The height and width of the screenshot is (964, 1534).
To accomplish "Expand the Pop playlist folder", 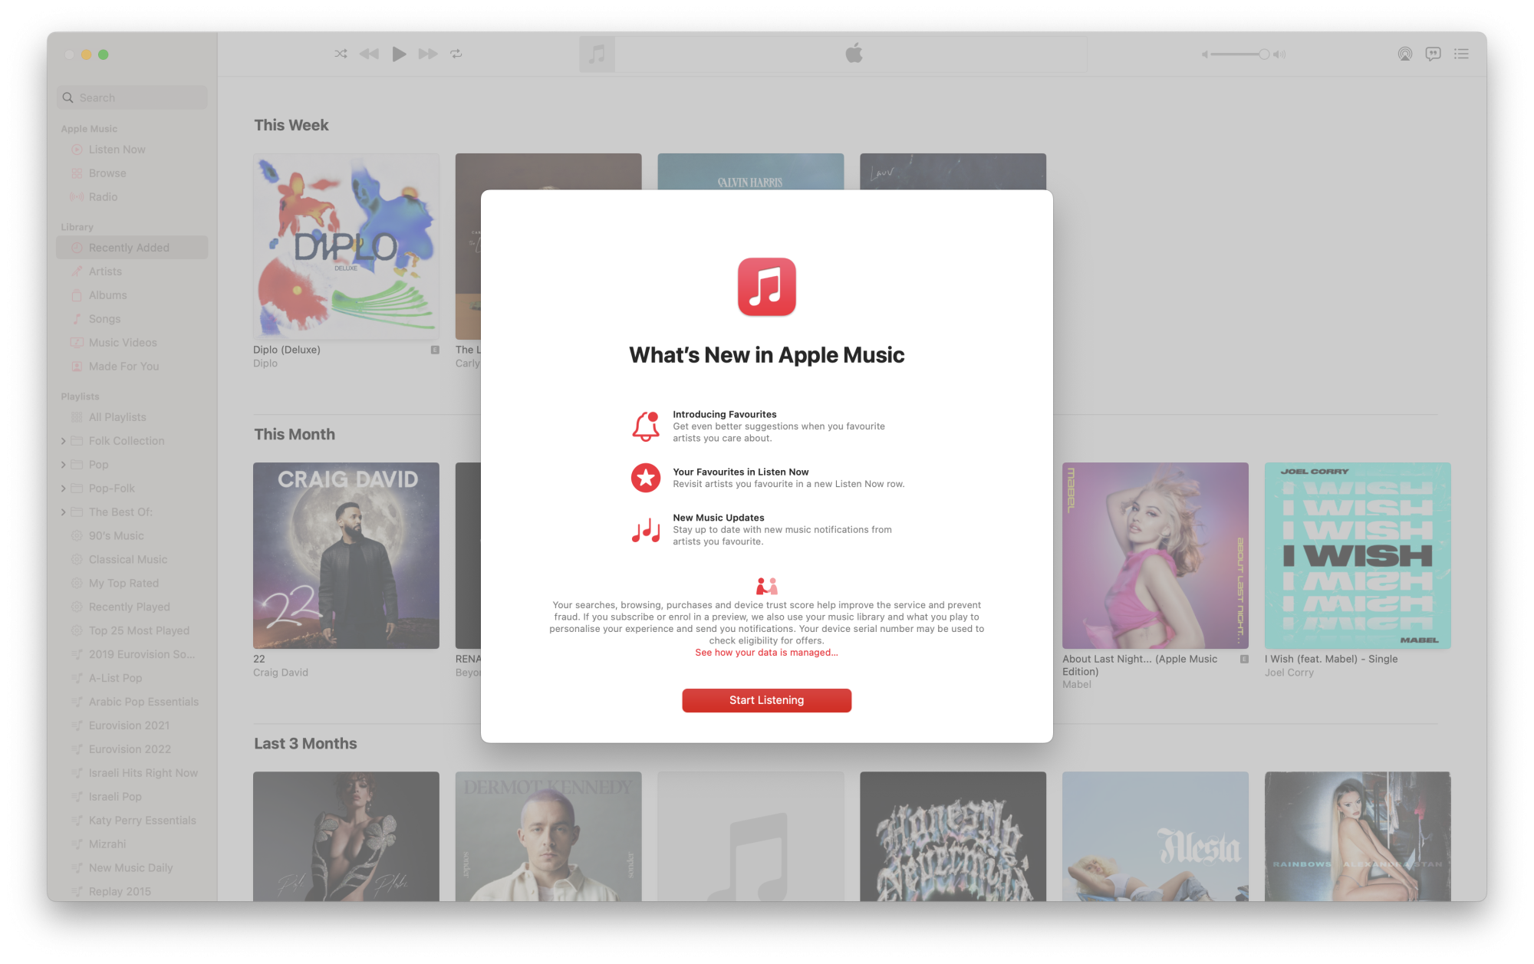I will [x=63, y=465].
